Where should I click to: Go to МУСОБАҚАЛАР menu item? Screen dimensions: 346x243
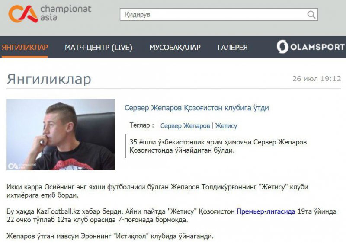point(175,48)
